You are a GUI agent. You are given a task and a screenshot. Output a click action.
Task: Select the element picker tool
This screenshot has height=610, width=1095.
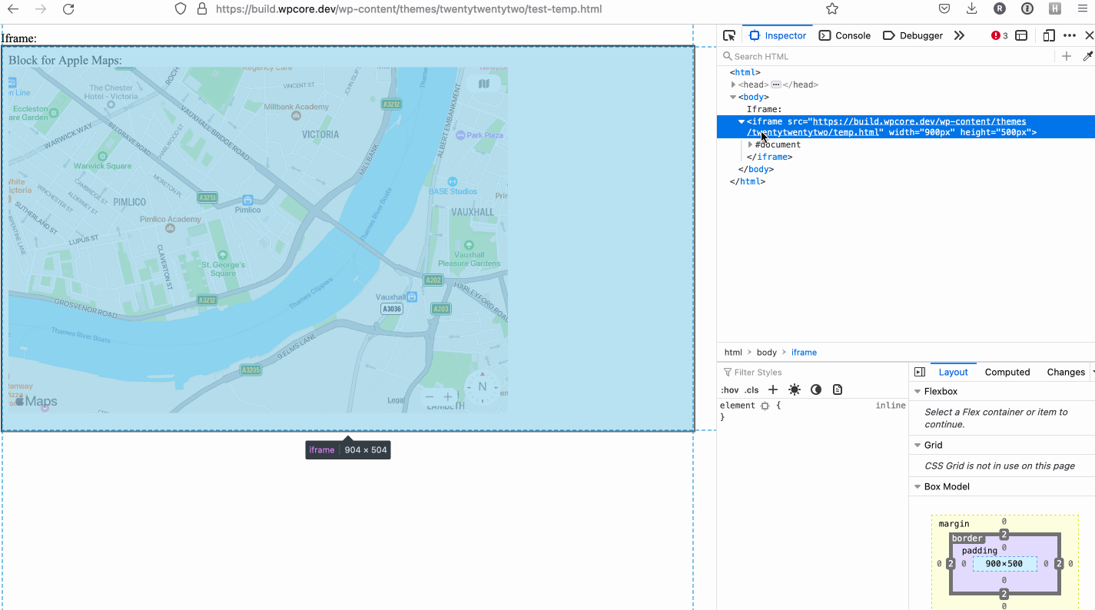pos(728,35)
